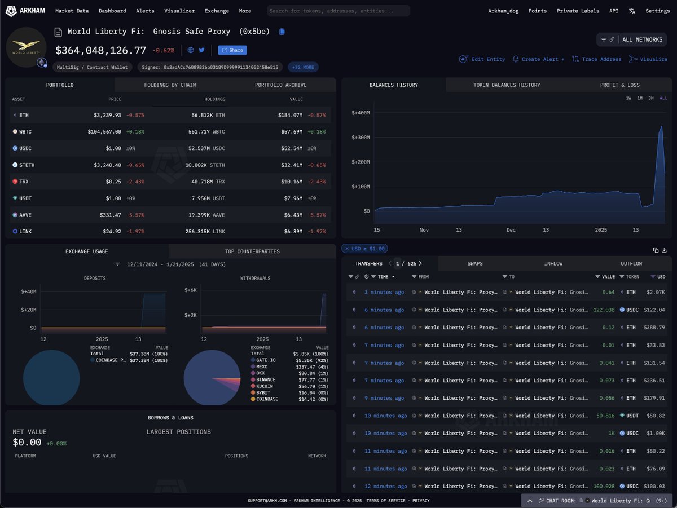Viewport: 677px width, 508px height.
Task: Open the Twitter bird icon link
Action: coord(201,50)
